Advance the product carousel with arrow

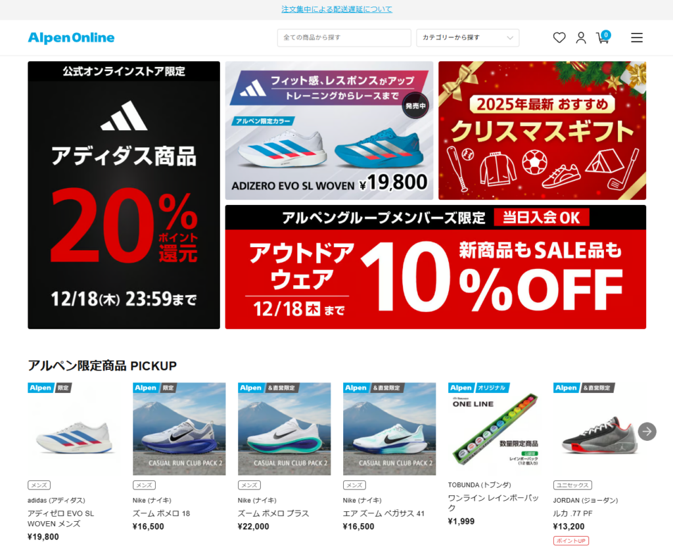tap(647, 431)
